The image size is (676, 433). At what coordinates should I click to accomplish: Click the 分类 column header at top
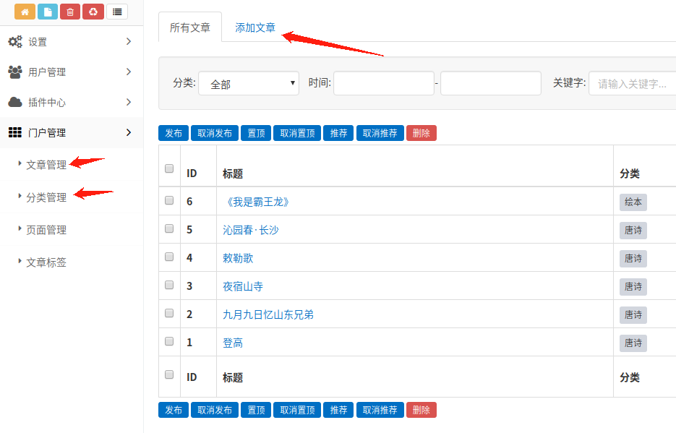630,173
